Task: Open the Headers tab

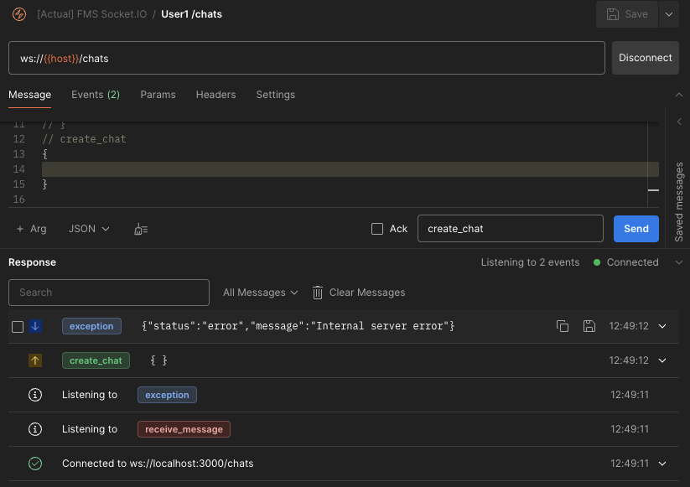Action: click(x=215, y=95)
